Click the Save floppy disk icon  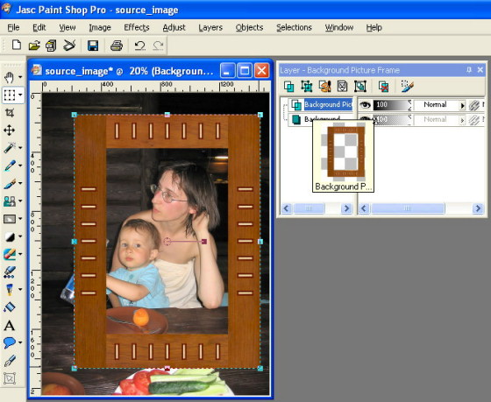(93, 46)
